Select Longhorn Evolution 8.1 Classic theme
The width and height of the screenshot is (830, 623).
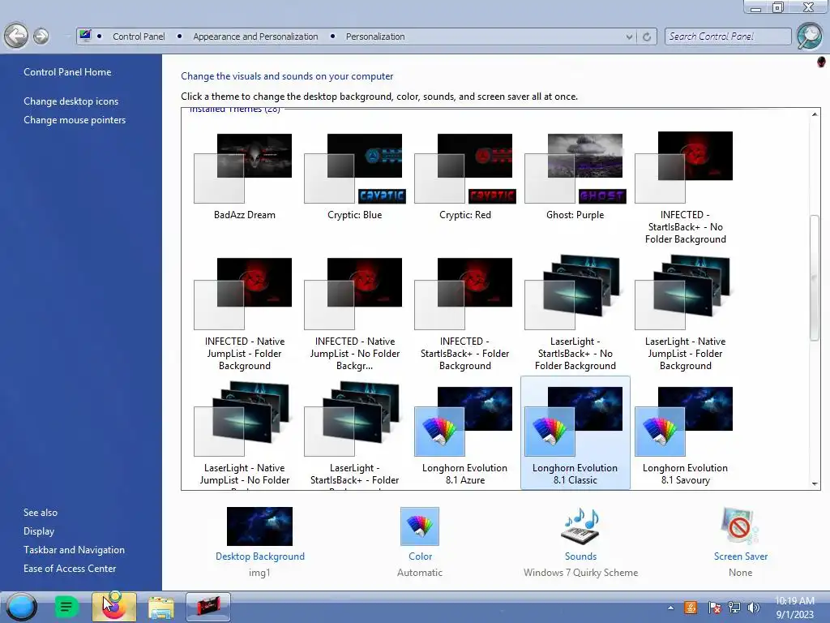click(575, 433)
